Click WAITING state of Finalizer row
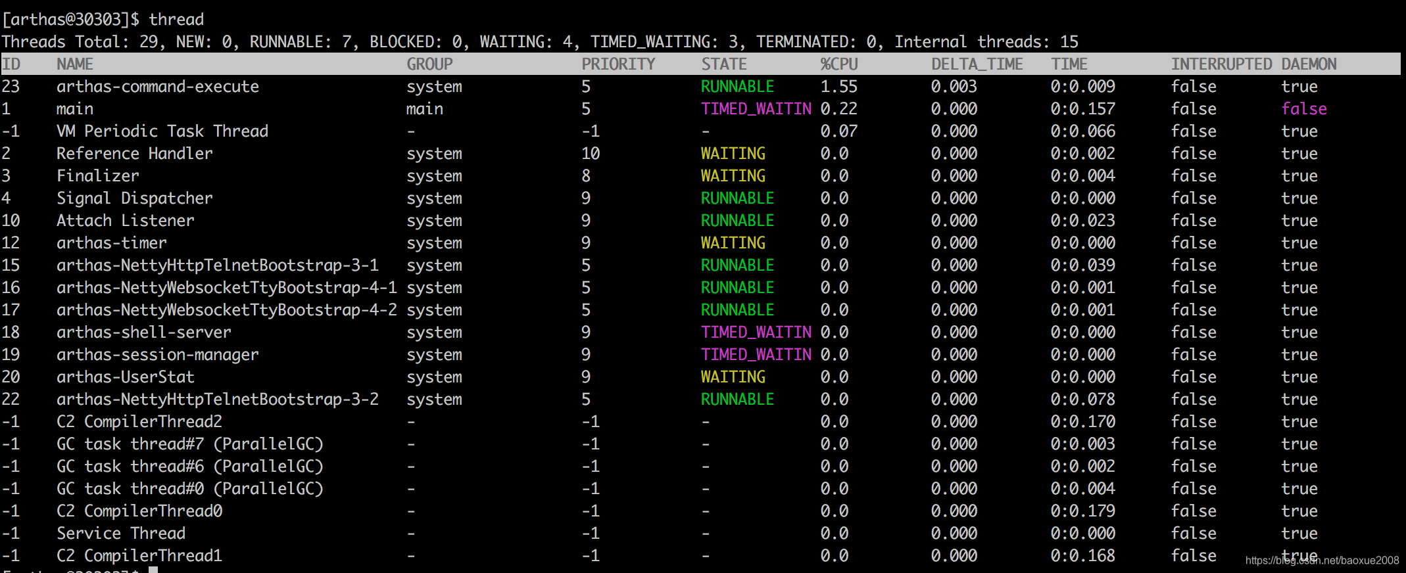Image resolution: width=1406 pixels, height=573 pixels. (733, 175)
